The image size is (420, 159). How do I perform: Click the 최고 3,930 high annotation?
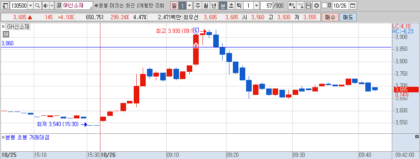[174, 31]
